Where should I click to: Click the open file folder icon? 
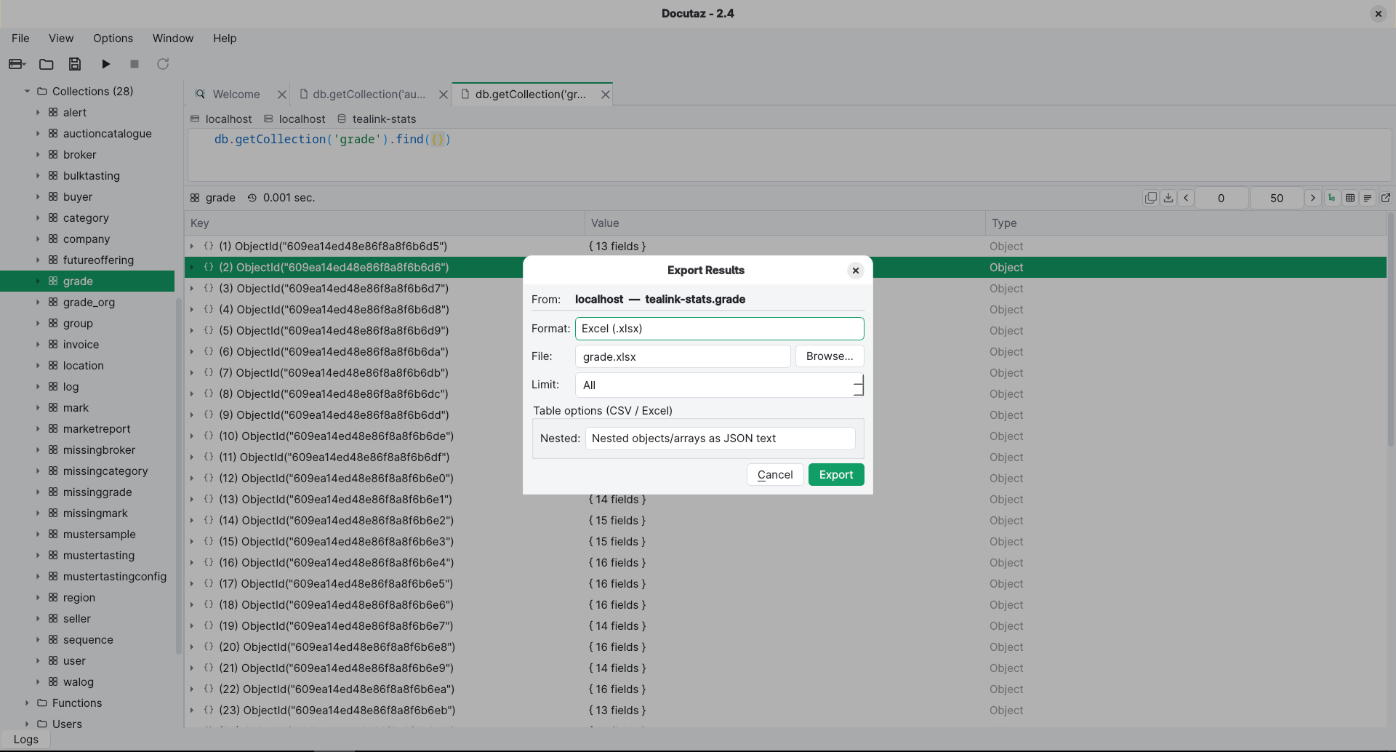[x=47, y=64]
